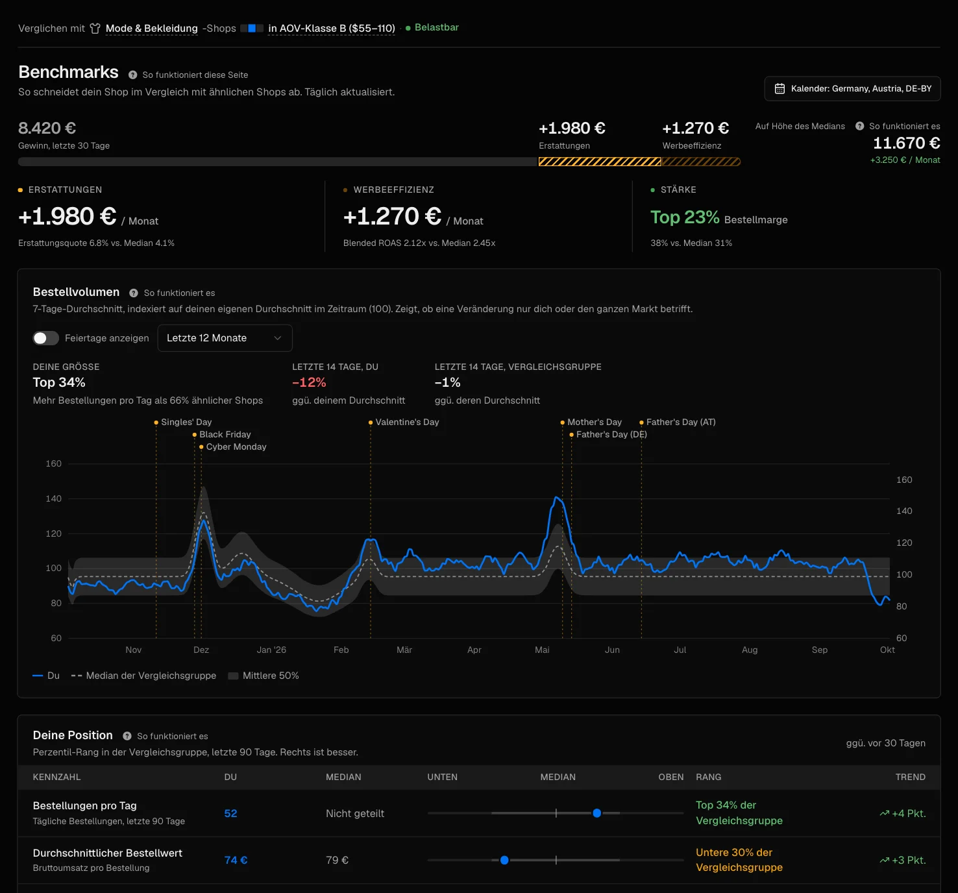Click help icon beside Deine Position heading

127,737
